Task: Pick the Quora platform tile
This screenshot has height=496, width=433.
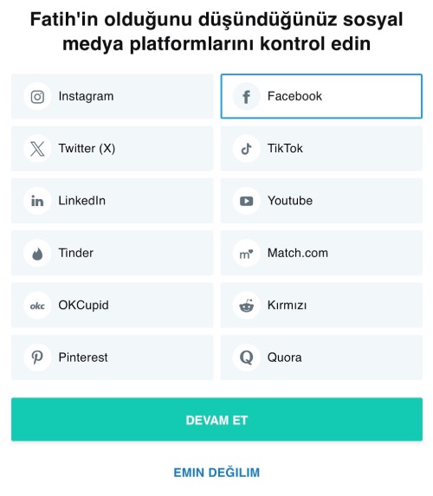Action: point(321,358)
